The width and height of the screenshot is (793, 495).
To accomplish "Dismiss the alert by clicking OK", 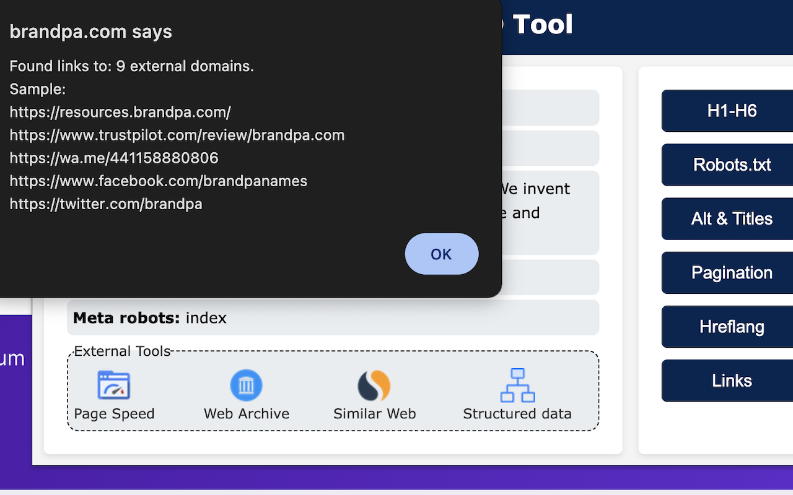I will [442, 254].
